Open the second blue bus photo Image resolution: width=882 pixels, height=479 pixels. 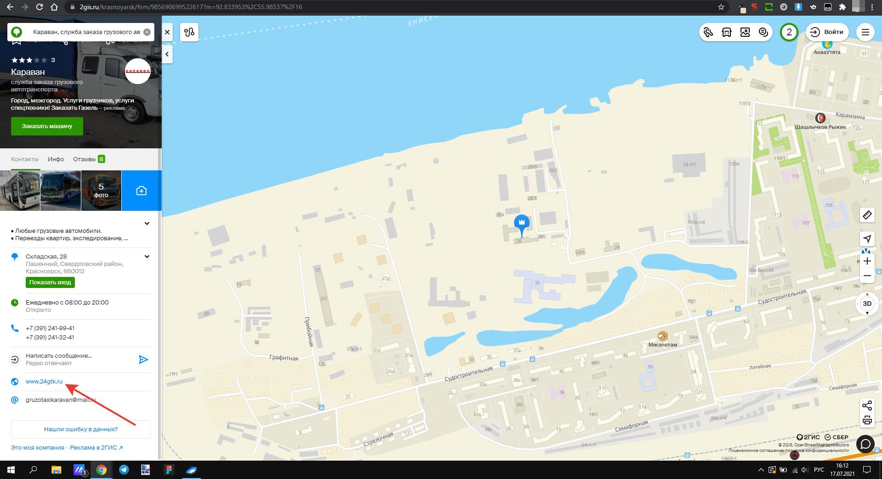[x=61, y=191]
